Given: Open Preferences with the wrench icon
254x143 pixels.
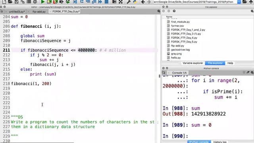Looking at the screenshot, I should (129, 2).
